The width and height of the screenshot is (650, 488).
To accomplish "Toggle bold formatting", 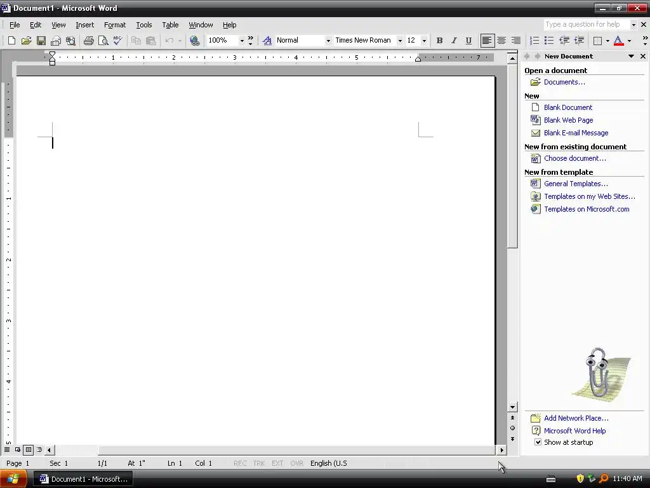I will [439, 41].
